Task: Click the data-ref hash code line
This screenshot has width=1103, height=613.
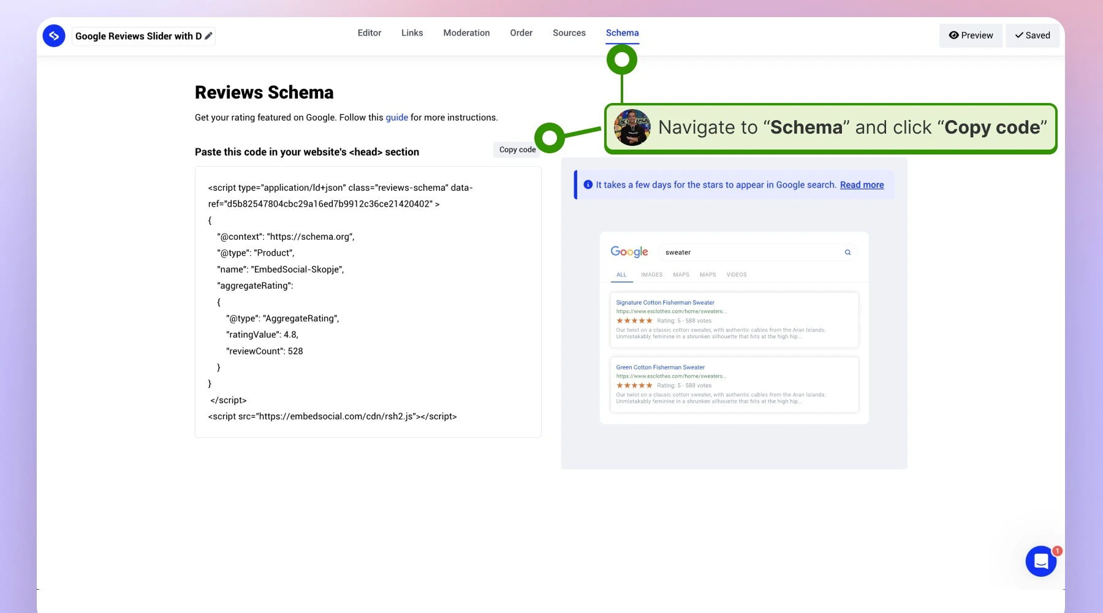Action: point(324,204)
